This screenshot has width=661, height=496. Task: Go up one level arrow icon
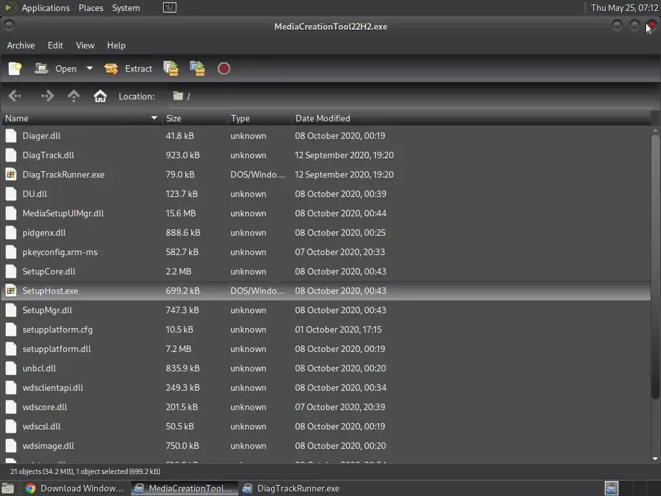click(74, 96)
